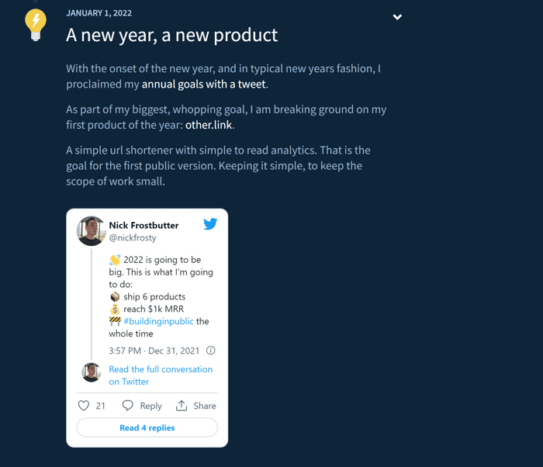Like the tweet with the heart icon

[x=84, y=406]
